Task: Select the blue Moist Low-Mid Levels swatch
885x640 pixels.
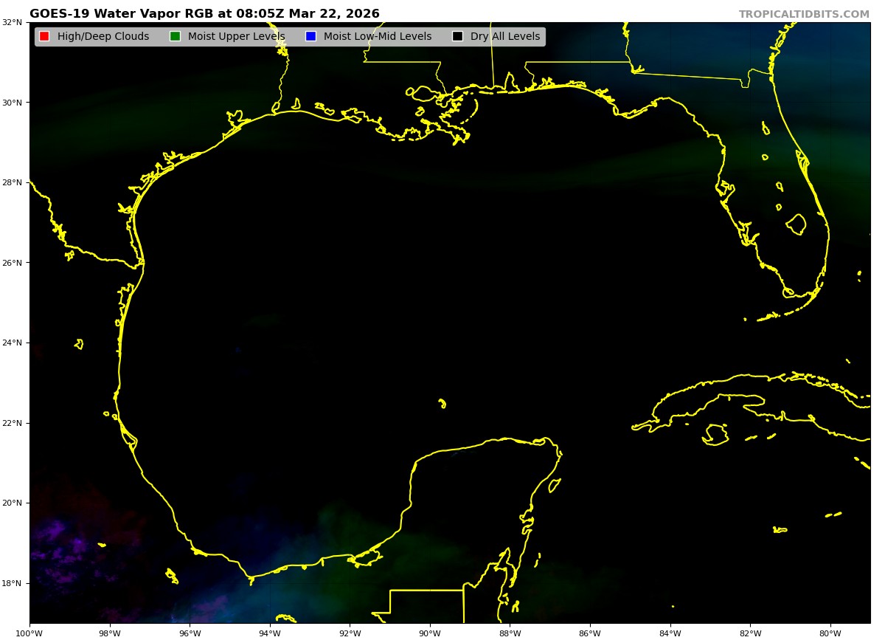Action: click(310, 37)
